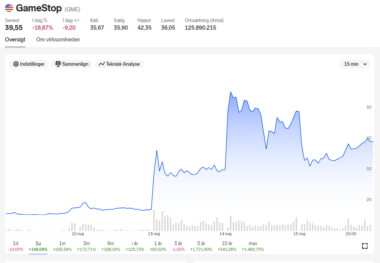Open the Om virksomheden tab

[x=58, y=40]
